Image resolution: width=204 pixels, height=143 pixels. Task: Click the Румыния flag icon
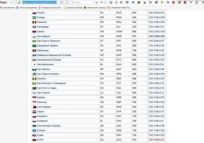pyautogui.click(x=34, y=22)
